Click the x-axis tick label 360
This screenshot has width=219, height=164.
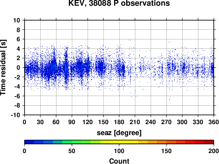(x=214, y=122)
